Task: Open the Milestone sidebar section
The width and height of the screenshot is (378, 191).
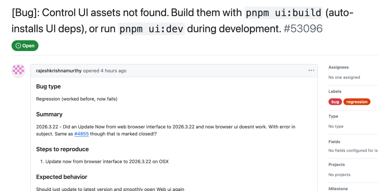Action: click(338, 189)
